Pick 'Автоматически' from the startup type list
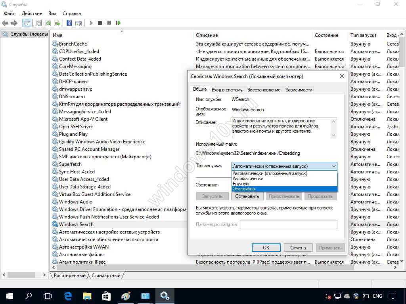406x304 pixels. pyautogui.click(x=248, y=179)
